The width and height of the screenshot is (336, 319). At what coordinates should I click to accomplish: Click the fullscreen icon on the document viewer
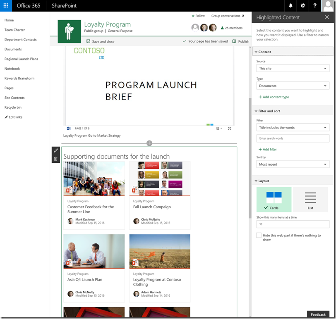click(x=230, y=129)
